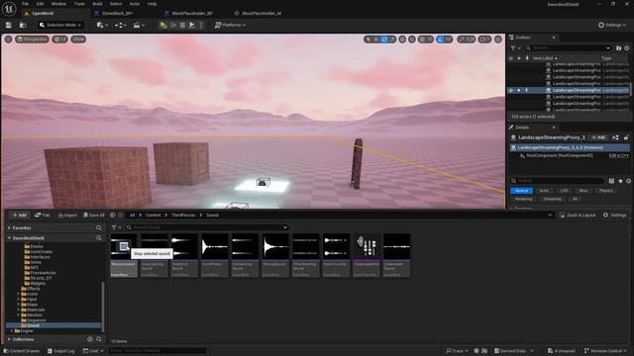Click the Edit in C++ link
Viewport: 634px width, 356px height.
(618, 155)
